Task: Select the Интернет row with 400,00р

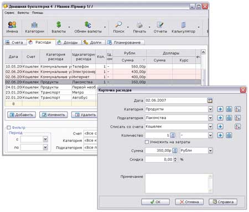Action: 103,77
